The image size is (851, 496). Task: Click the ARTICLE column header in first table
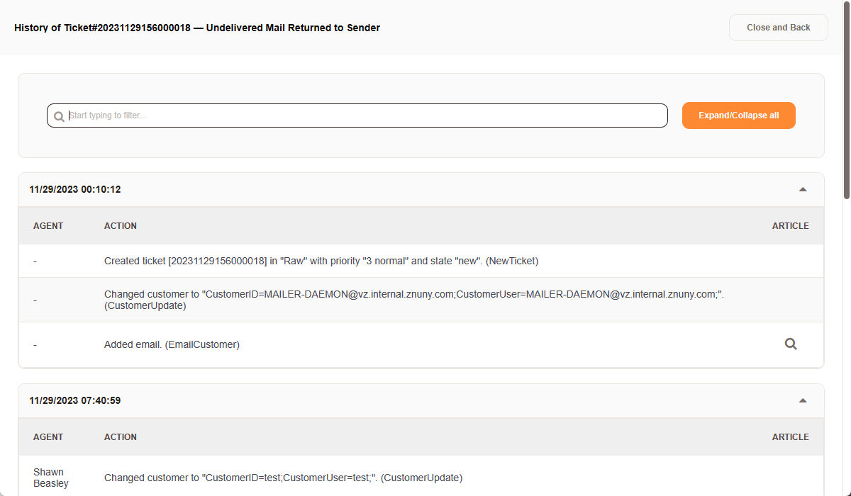point(790,226)
